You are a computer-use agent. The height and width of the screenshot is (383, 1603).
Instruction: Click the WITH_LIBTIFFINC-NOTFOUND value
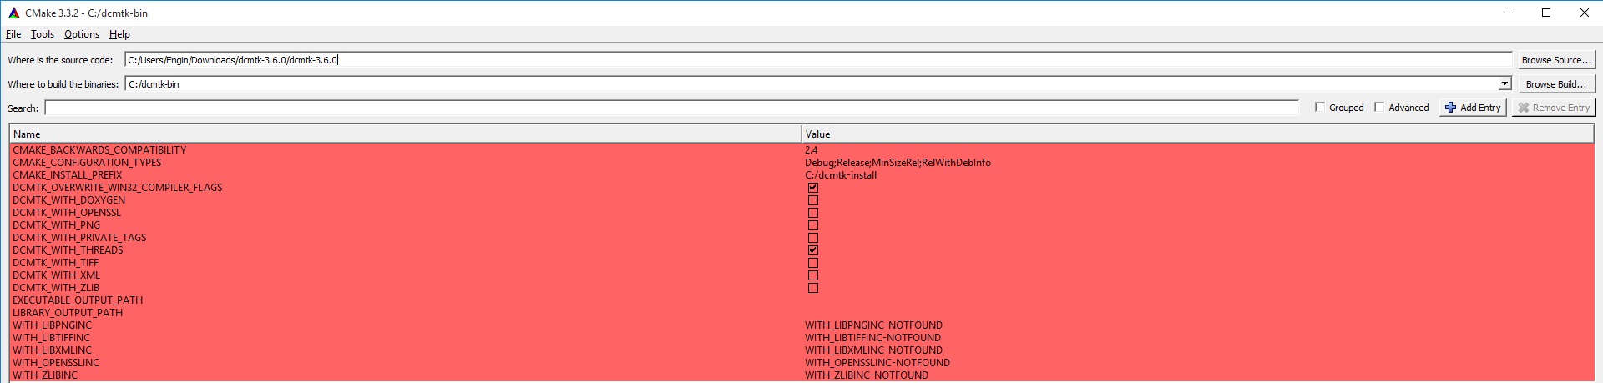coord(872,338)
